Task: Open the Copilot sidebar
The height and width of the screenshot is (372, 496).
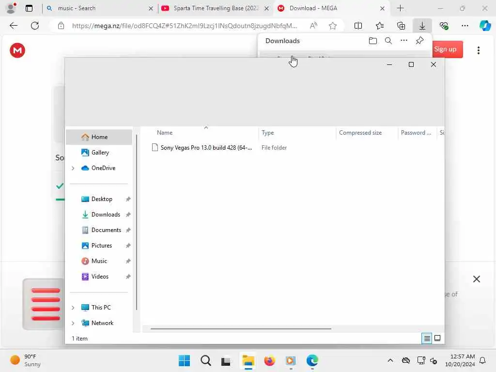Action: point(485,26)
